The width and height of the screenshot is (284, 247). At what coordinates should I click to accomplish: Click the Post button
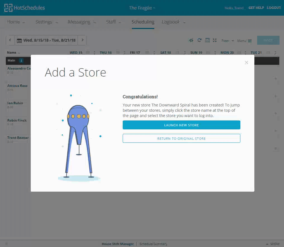click(268, 40)
